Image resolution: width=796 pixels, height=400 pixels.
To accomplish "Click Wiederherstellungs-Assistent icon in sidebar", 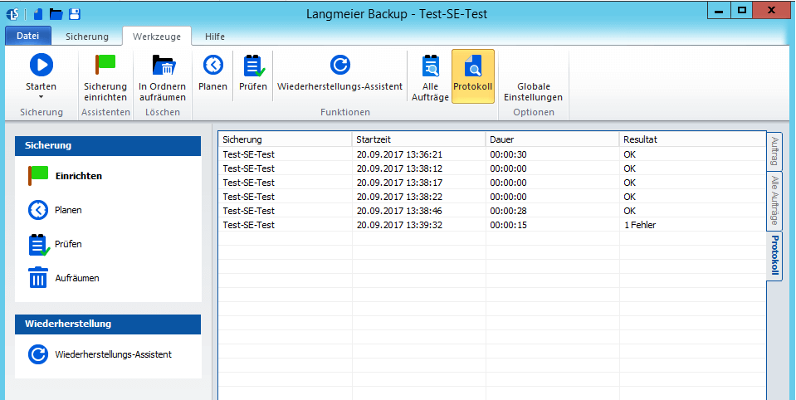I will pos(38,354).
